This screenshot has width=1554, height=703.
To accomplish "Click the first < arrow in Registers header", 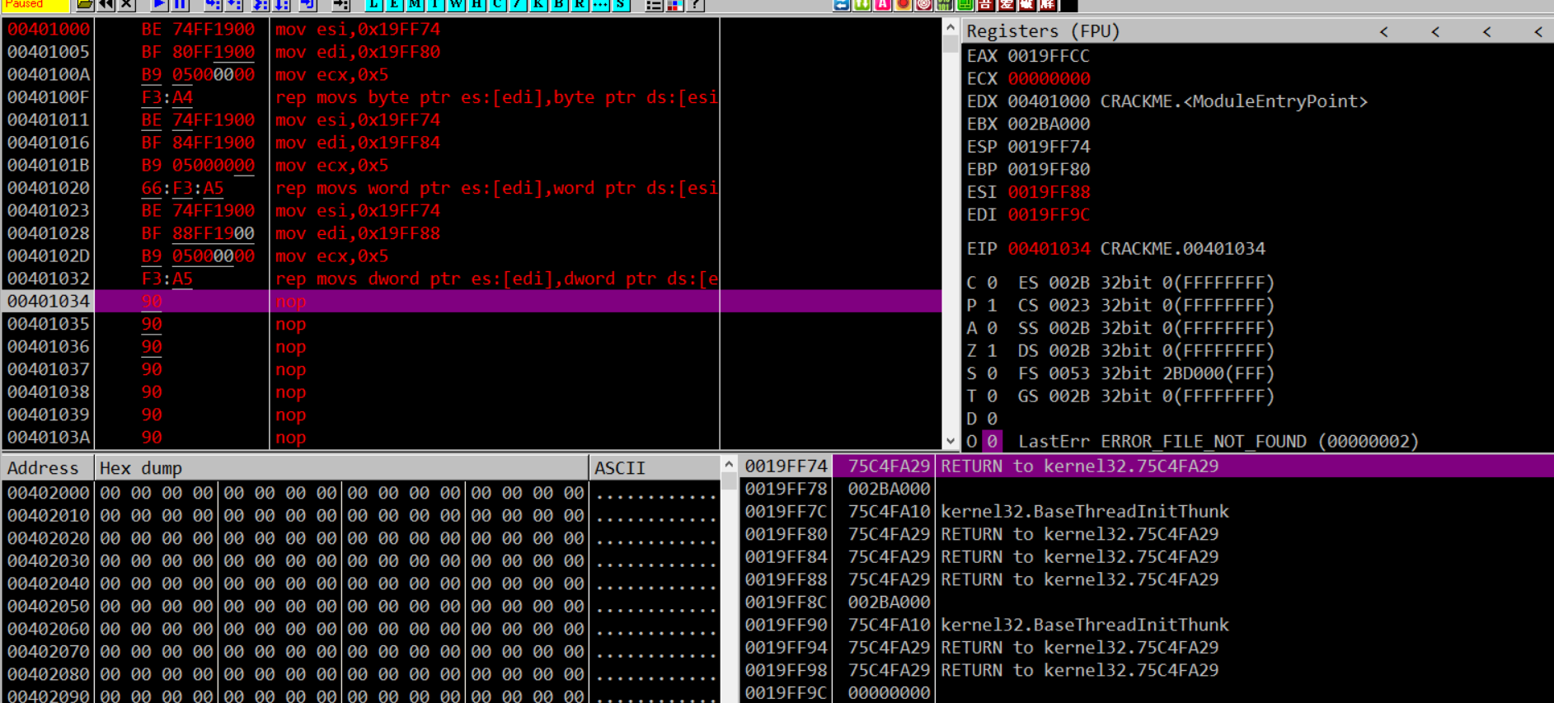I will coord(1384,31).
